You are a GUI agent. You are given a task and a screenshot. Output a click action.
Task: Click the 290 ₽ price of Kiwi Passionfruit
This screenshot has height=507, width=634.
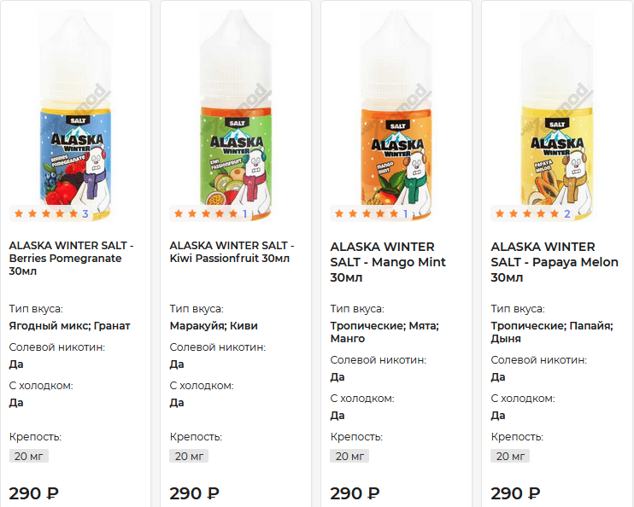[x=194, y=493]
